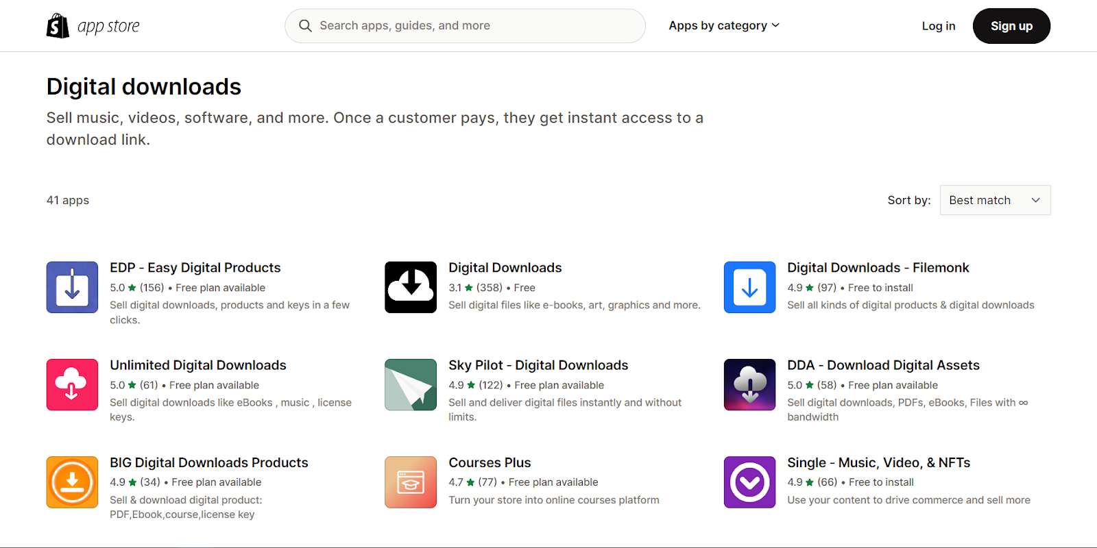The height and width of the screenshot is (548, 1097).
Task: Click the search magnifier icon
Action: point(305,26)
